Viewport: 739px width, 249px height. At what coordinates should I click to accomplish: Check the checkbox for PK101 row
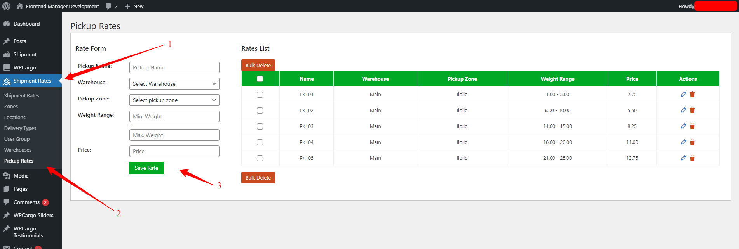pyautogui.click(x=260, y=95)
